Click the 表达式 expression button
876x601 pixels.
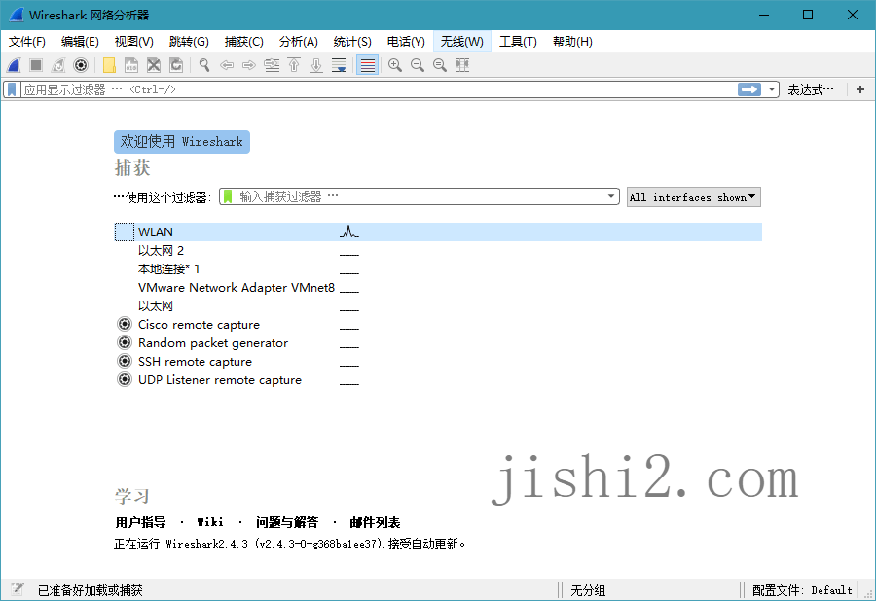tap(811, 89)
